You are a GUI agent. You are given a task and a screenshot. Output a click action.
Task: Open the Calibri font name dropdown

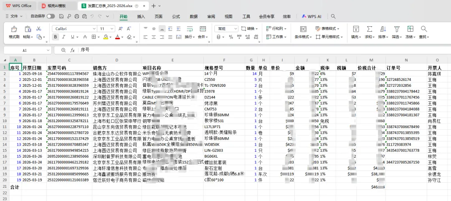94,29
